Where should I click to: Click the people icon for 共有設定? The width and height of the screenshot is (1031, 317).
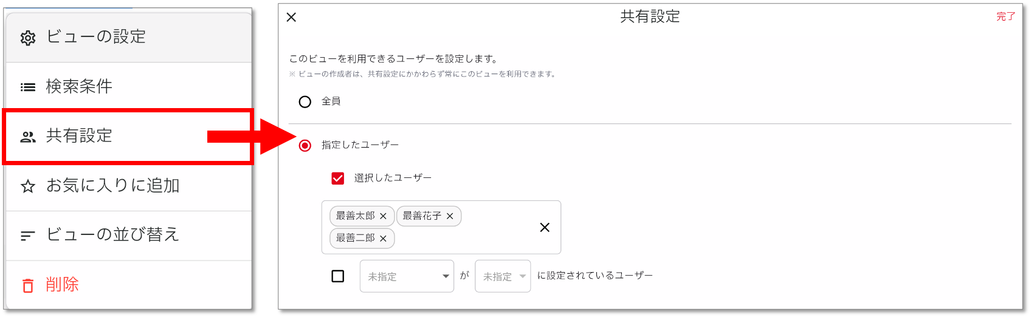click(28, 137)
